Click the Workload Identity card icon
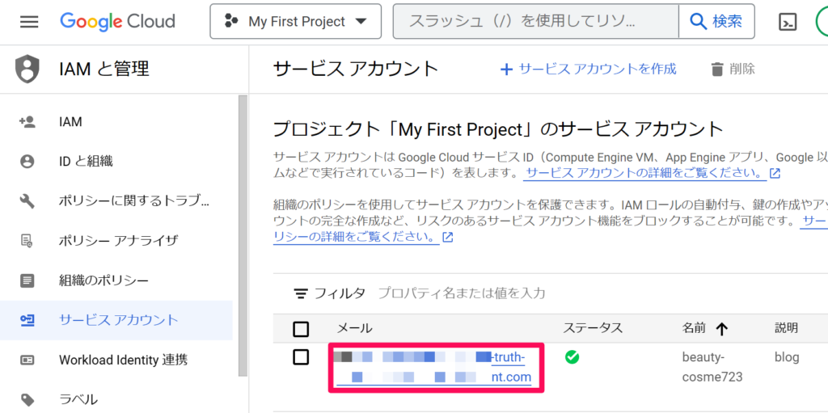 click(x=27, y=360)
